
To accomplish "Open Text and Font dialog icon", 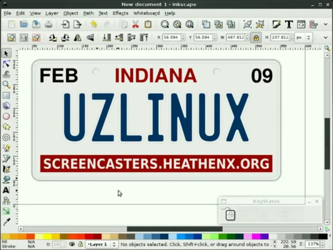I will [289, 24].
